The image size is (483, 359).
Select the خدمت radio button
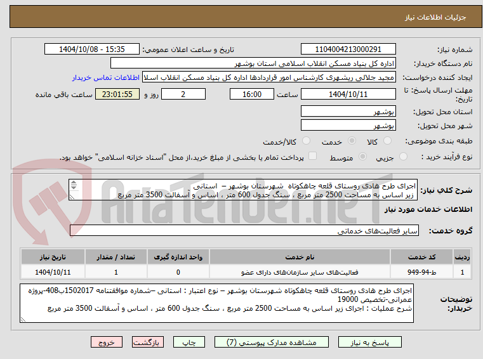pyautogui.click(x=352, y=141)
